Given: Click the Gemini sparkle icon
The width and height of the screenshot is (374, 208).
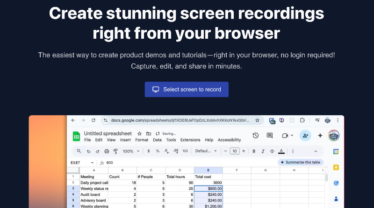Looking at the screenshot, I should (x=320, y=136).
